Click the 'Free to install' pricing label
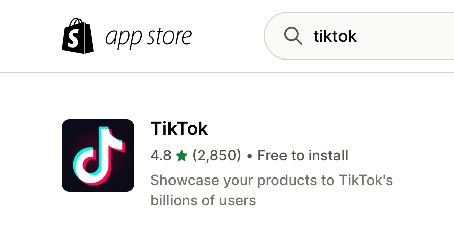Viewport: 454px width, 237px height. point(303,156)
